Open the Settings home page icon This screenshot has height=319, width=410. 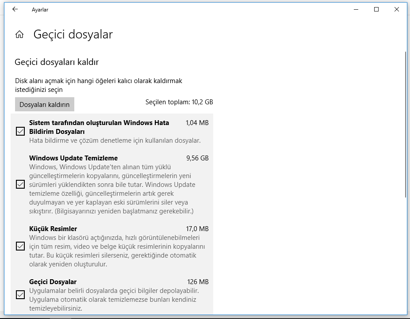19,34
